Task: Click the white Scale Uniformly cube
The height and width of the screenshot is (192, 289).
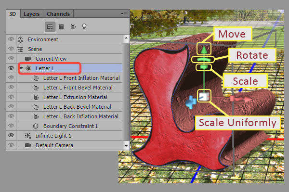Action: (x=204, y=96)
